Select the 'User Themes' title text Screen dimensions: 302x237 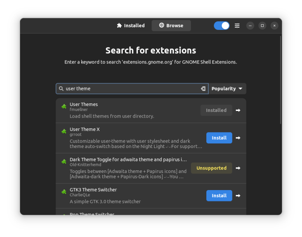coord(84,104)
